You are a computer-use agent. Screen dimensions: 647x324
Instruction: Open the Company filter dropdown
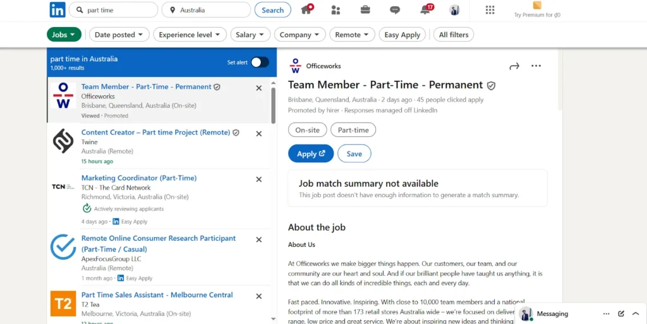pyautogui.click(x=299, y=35)
